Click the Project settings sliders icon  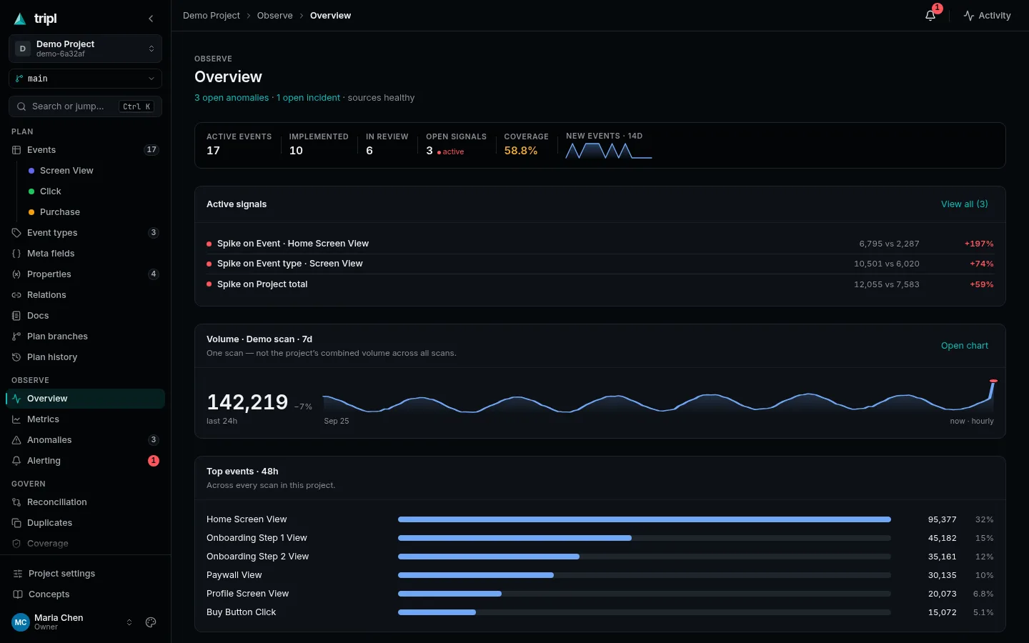tap(18, 574)
